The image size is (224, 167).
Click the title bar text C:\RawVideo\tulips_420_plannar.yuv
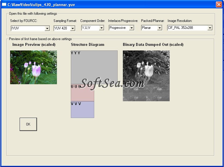click(41, 5)
